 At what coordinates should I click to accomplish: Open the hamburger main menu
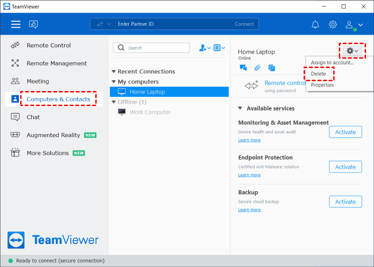point(16,24)
